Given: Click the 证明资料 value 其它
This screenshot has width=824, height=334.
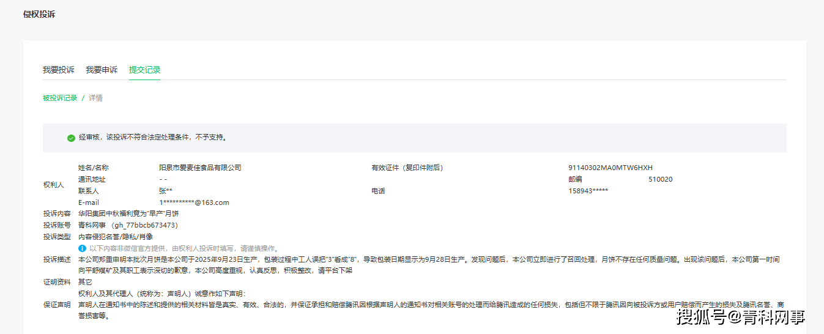Looking at the screenshot, I should pos(85,282).
